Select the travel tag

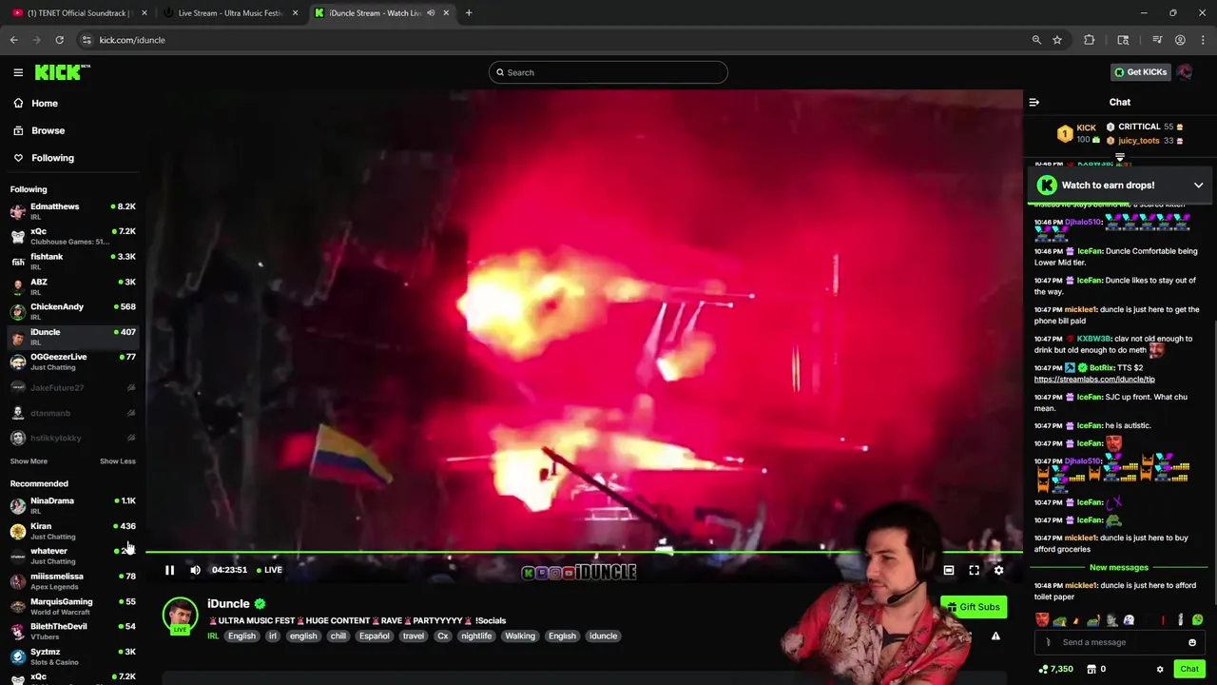[414, 636]
